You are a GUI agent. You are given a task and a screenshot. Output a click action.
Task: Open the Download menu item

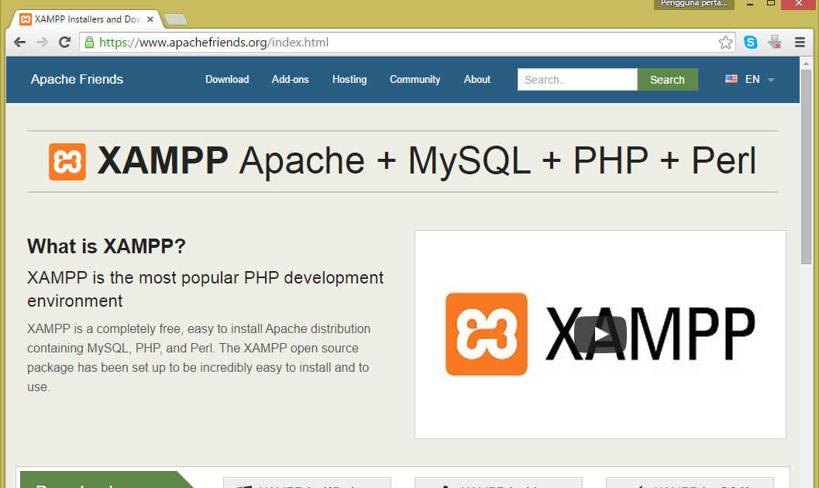pos(227,79)
